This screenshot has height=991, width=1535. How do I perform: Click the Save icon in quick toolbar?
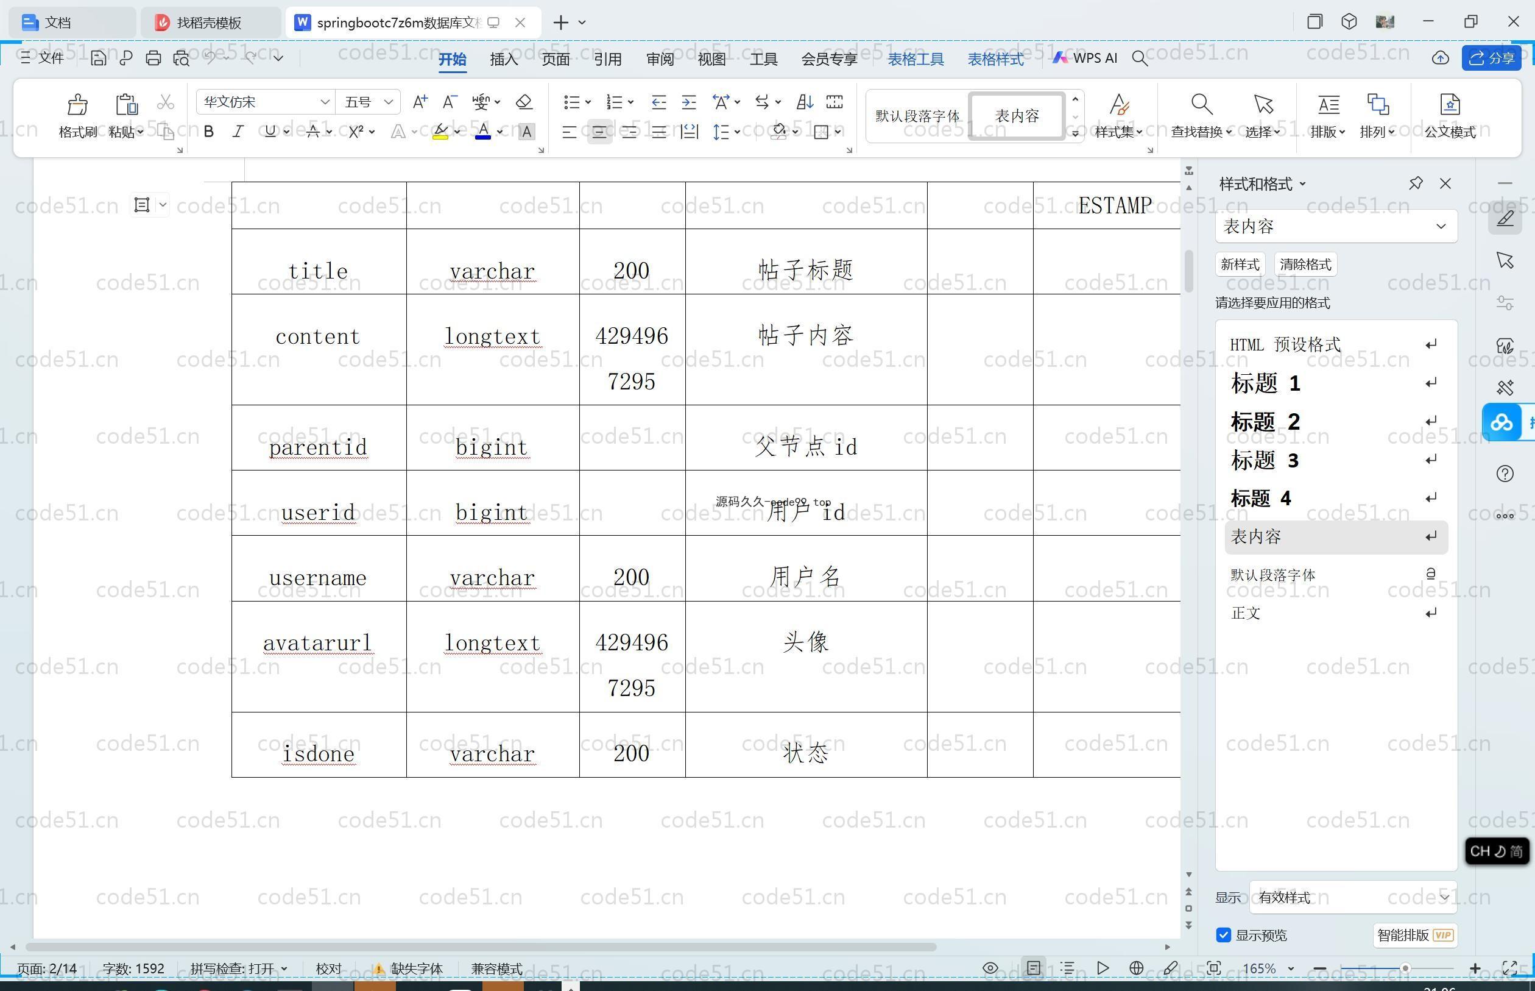click(97, 59)
